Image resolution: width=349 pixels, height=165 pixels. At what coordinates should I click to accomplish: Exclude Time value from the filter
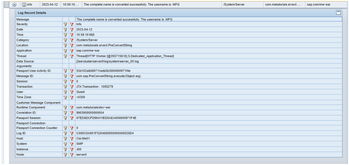[x=72, y=35]
